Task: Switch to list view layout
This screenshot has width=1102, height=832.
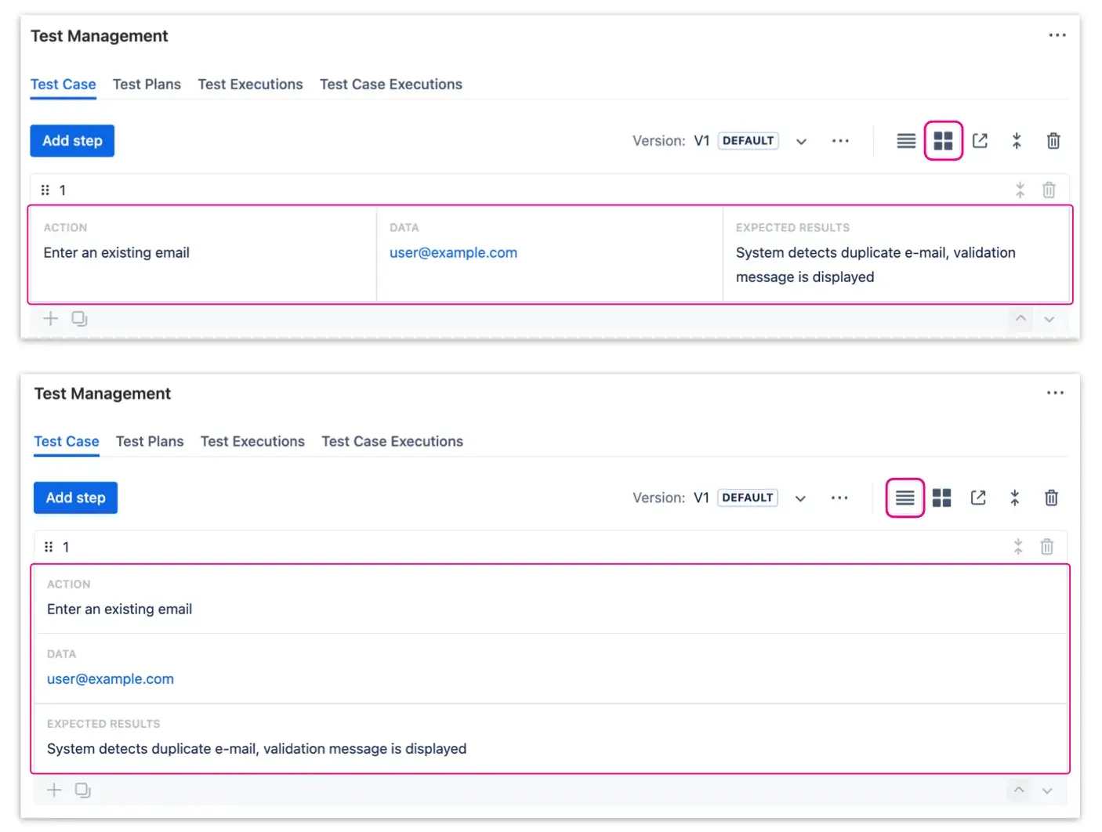Action: (x=905, y=140)
